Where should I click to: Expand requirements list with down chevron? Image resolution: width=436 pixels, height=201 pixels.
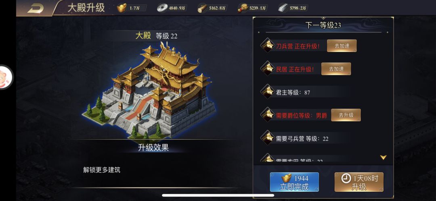(383, 157)
